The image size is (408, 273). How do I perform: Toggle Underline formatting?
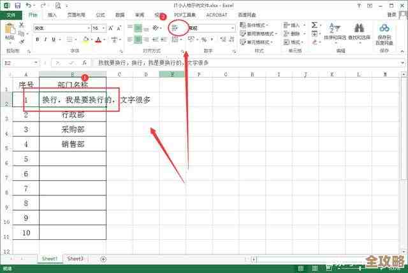point(54,39)
